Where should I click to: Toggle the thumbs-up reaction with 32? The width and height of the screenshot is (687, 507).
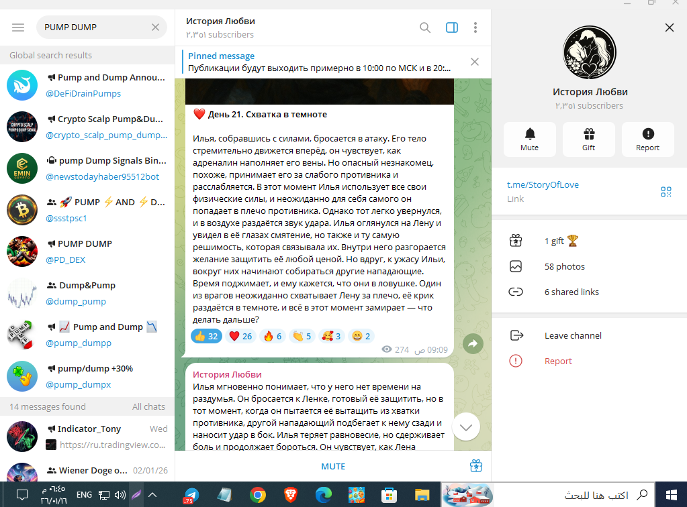click(x=206, y=336)
